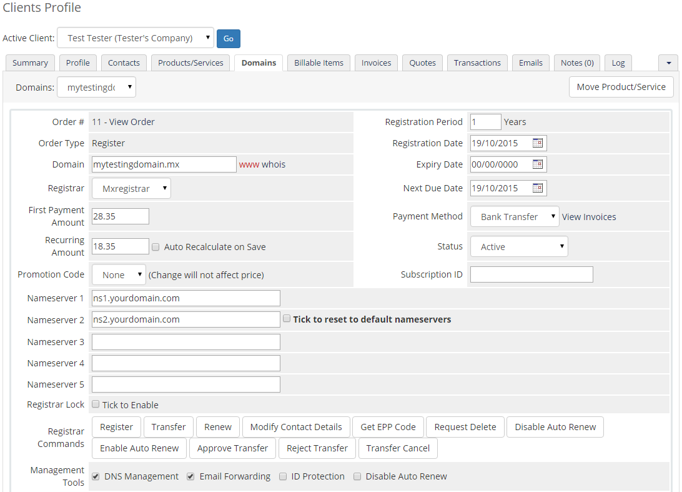Open Log tab
The width and height of the screenshot is (682, 492).
pyautogui.click(x=618, y=63)
